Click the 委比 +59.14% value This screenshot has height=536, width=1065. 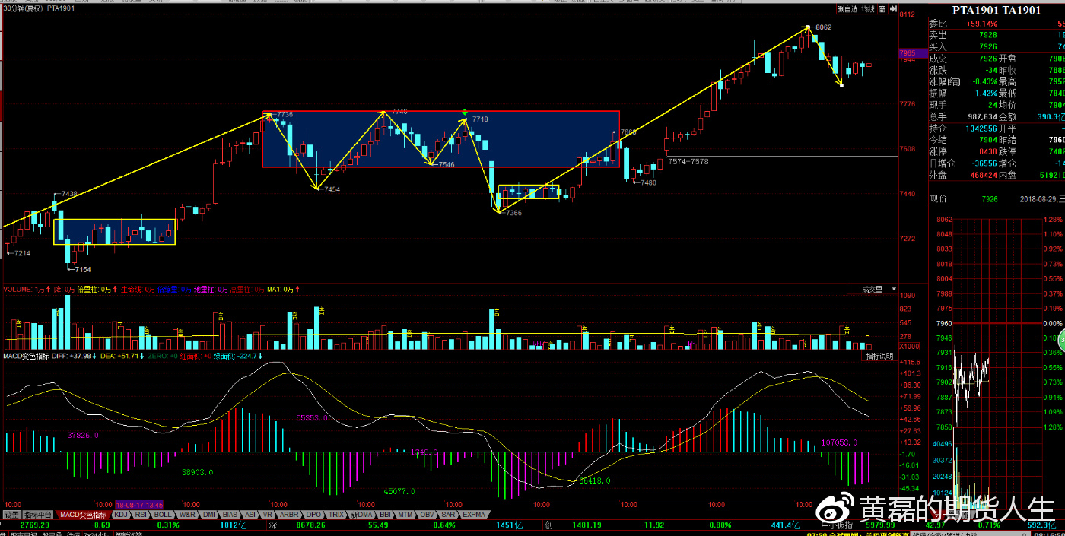tap(981, 24)
